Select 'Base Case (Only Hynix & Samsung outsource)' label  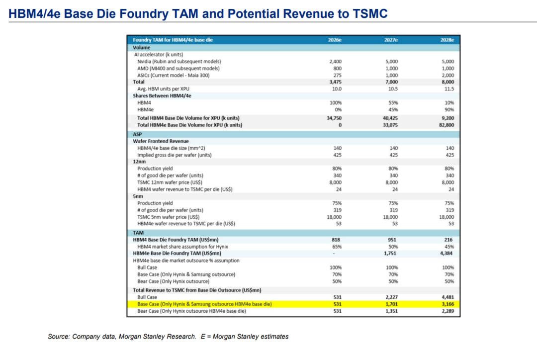coord(186,274)
